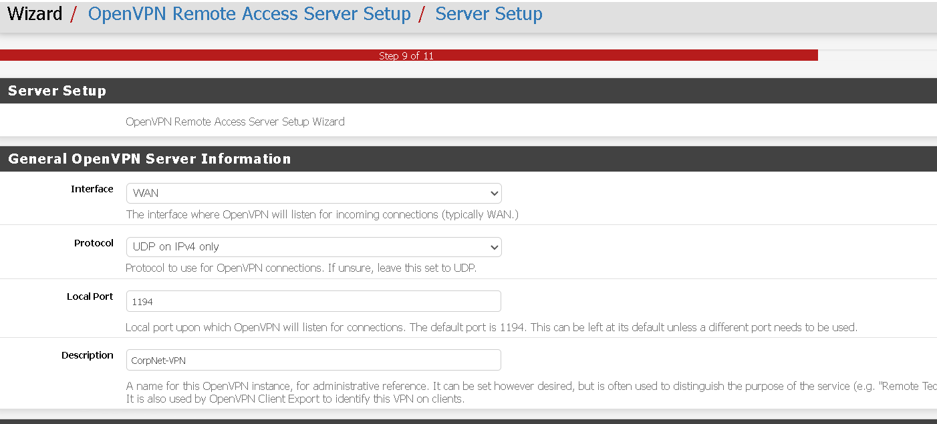
Task: Click the Wizard breadcrumb link
Action: (x=35, y=13)
